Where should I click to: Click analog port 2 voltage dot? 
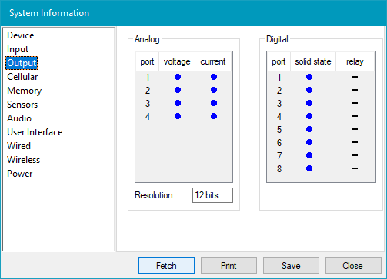click(178, 90)
